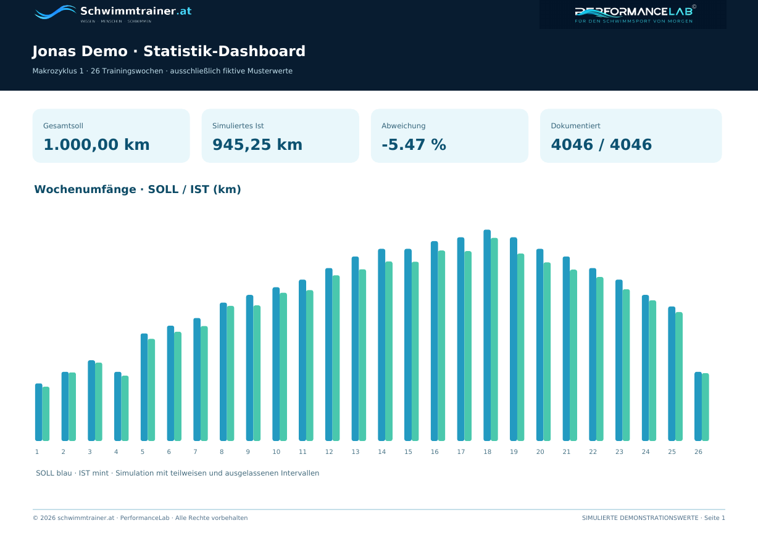Click the week axis label '18'

click(488, 452)
